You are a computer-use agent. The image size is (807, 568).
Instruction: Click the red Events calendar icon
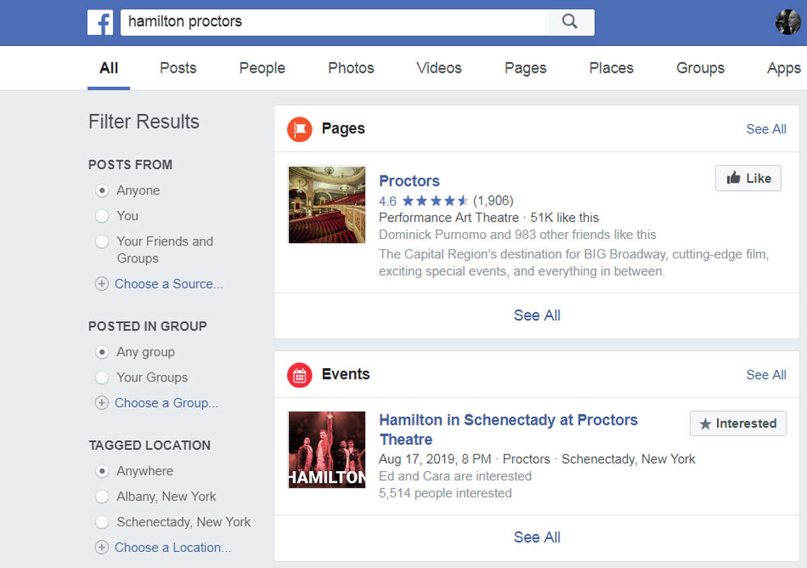coord(300,375)
